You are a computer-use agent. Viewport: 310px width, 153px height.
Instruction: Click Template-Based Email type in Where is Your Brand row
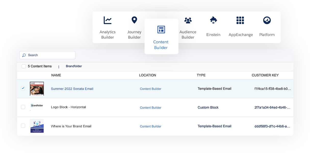pos(214,126)
